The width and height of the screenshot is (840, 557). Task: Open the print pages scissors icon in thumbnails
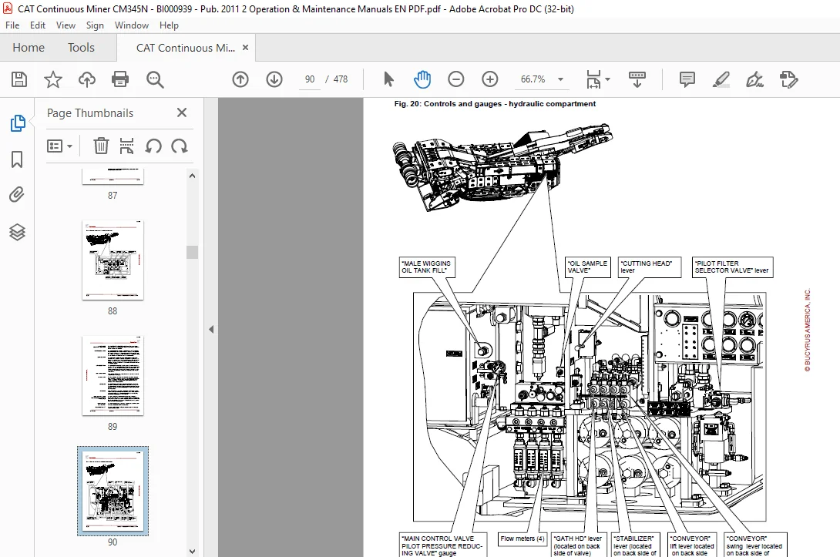point(126,146)
